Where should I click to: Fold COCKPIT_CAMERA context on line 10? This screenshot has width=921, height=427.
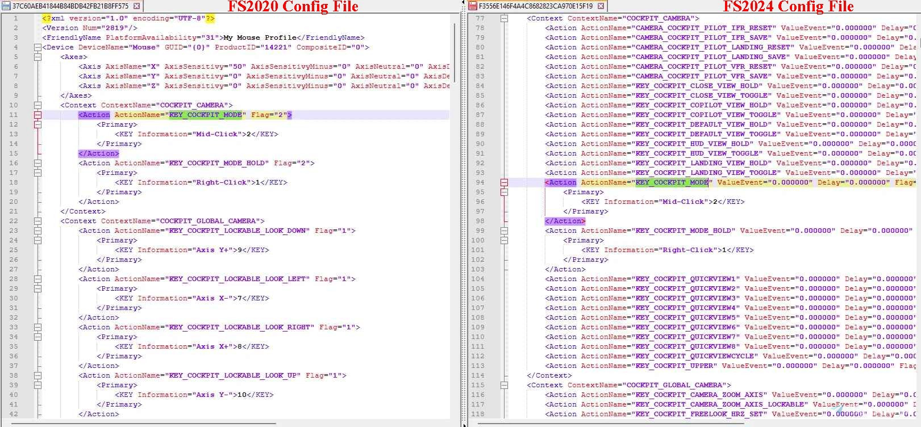coord(37,105)
